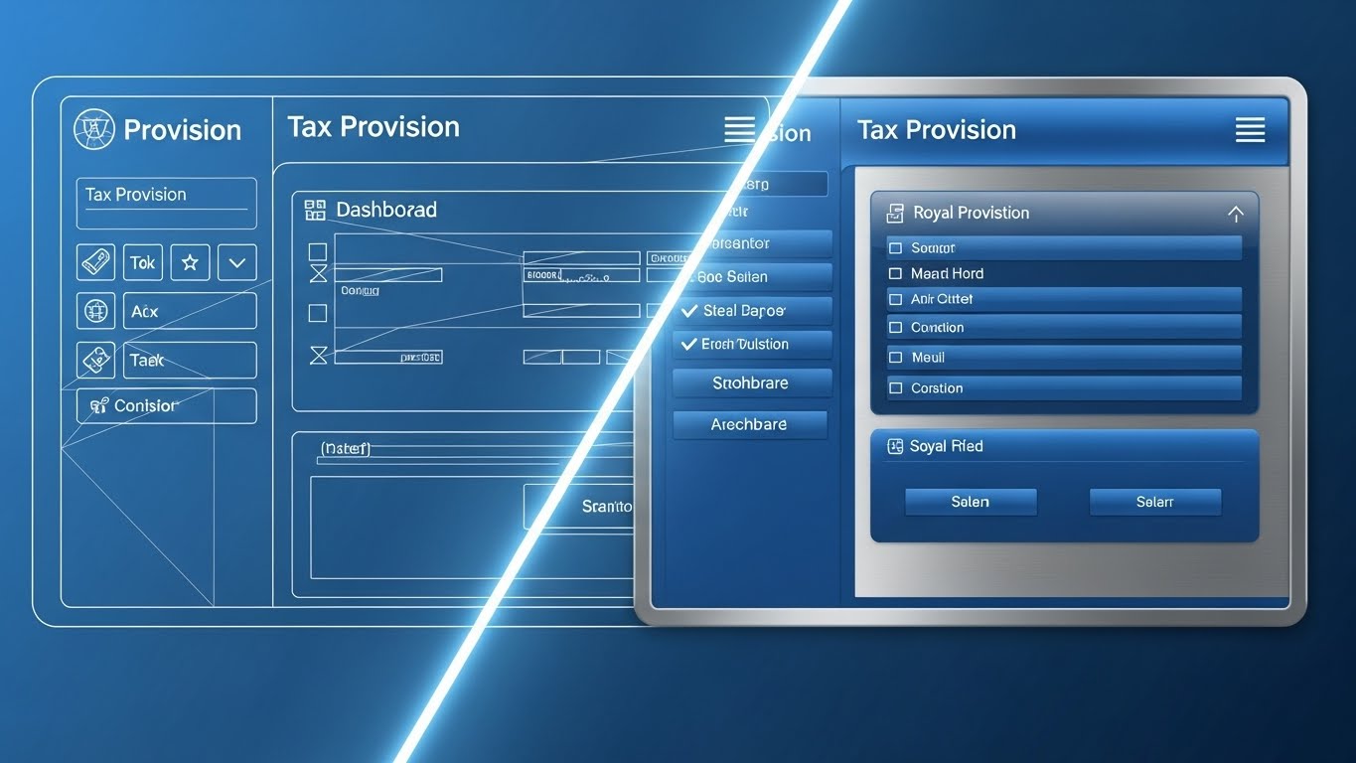
Task: Click the Royal Provision panel icon
Action: (x=895, y=213)
